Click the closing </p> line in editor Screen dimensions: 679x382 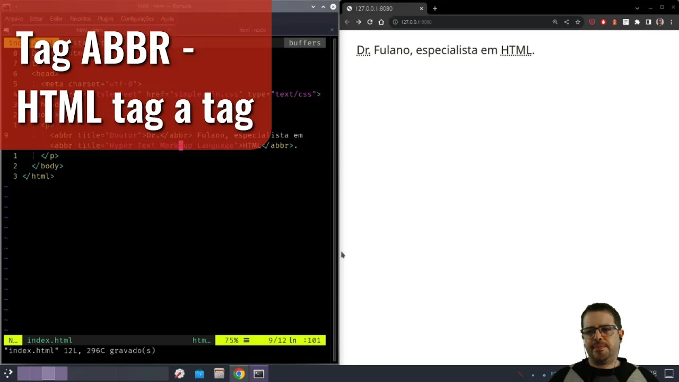point(50,155)
